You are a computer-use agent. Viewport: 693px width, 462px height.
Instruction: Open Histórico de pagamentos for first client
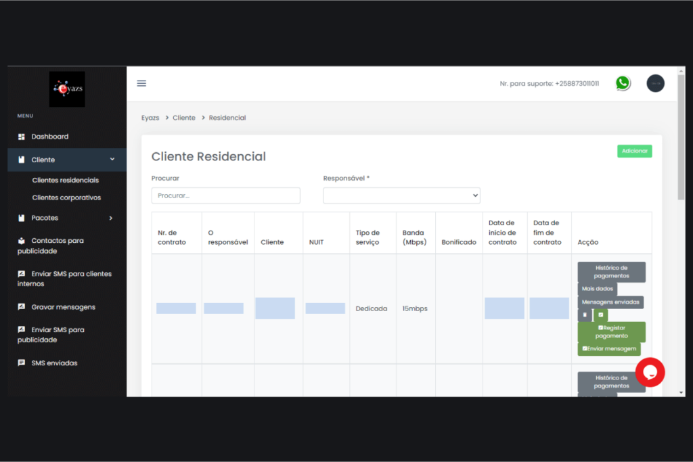pyautogui.click(x=611, y=272)
